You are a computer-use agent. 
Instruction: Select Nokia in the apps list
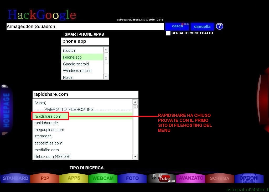coord(82,77)
